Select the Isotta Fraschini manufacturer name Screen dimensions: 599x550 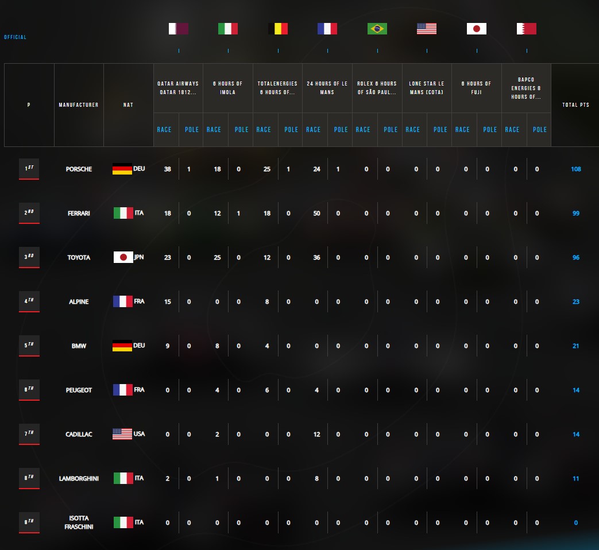(x=79, y=522)
